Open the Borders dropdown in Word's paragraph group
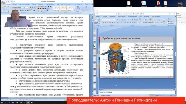The height and width of the screenshot is (104, 186). pyautogui.click(x=42, y=11)
